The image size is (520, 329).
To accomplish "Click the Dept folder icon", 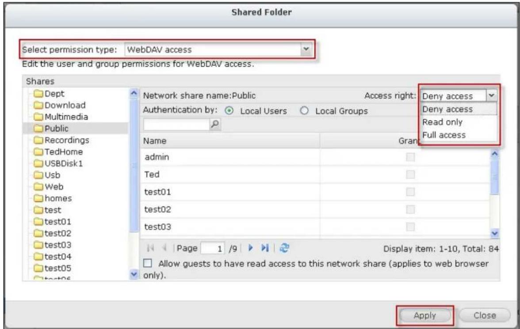I will [39, 94].
